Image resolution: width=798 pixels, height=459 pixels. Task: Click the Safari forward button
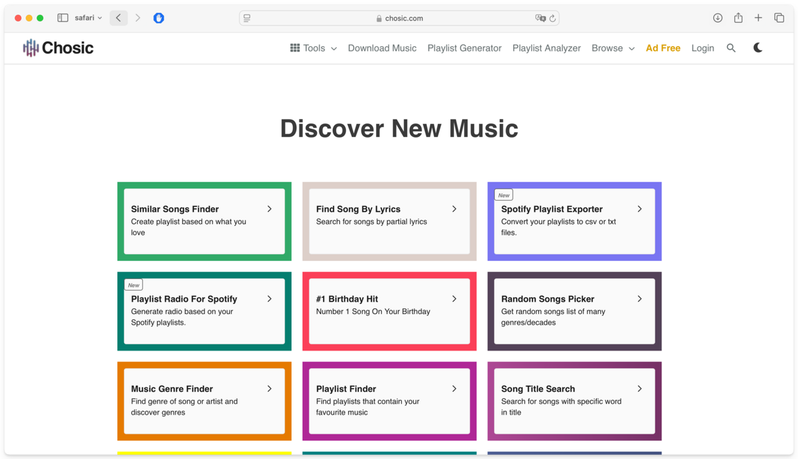[138, 18]
